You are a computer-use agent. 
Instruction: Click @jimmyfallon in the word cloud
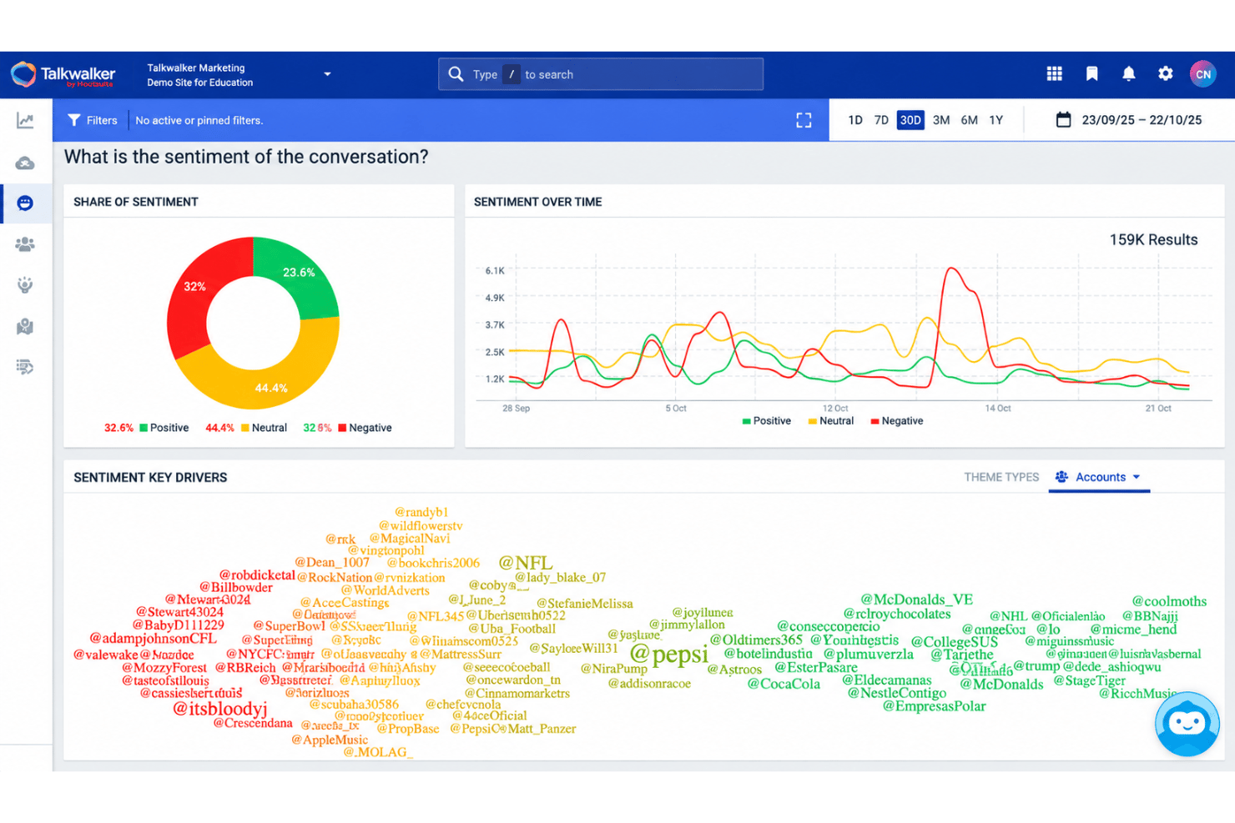coord(687,625)
